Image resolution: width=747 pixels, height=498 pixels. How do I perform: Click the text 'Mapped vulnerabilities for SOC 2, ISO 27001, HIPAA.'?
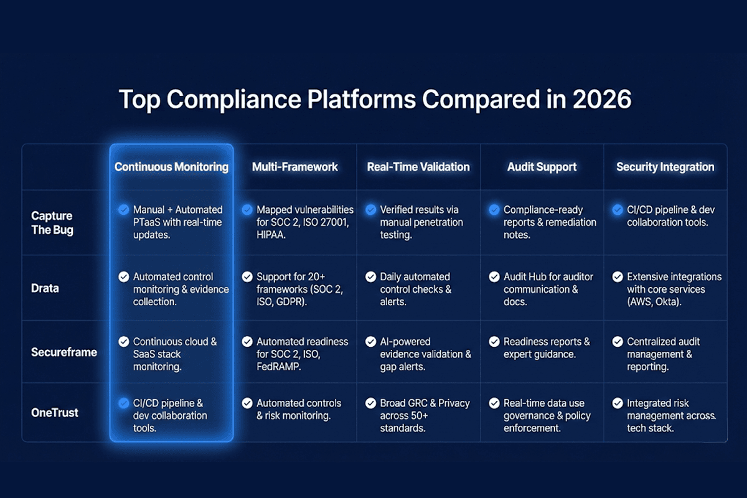pyautogui.click(x=305, y=222)
